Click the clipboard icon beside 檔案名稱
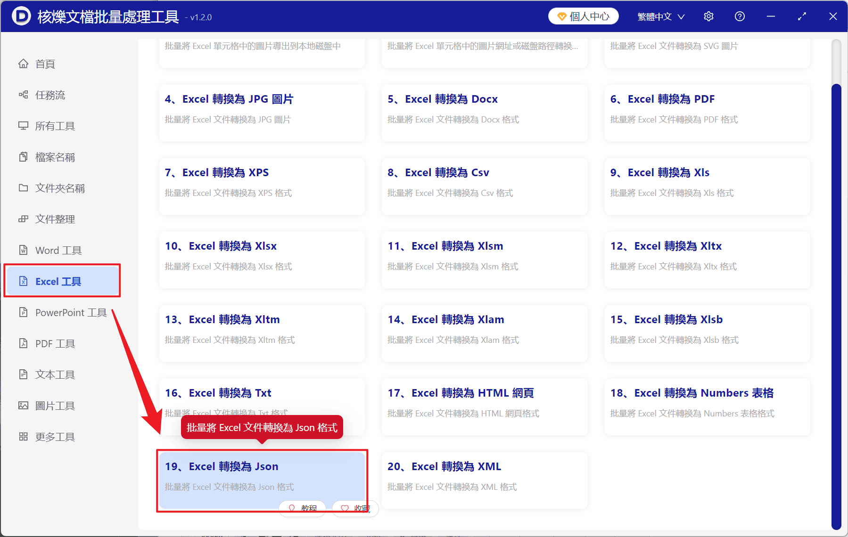 (23, 157)
